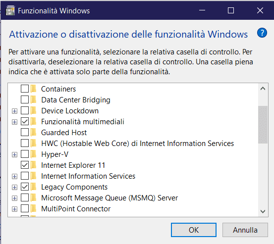The image size is (274, 244).
Task: Select the Internet Information Services entry text
Action: point(88,176)
